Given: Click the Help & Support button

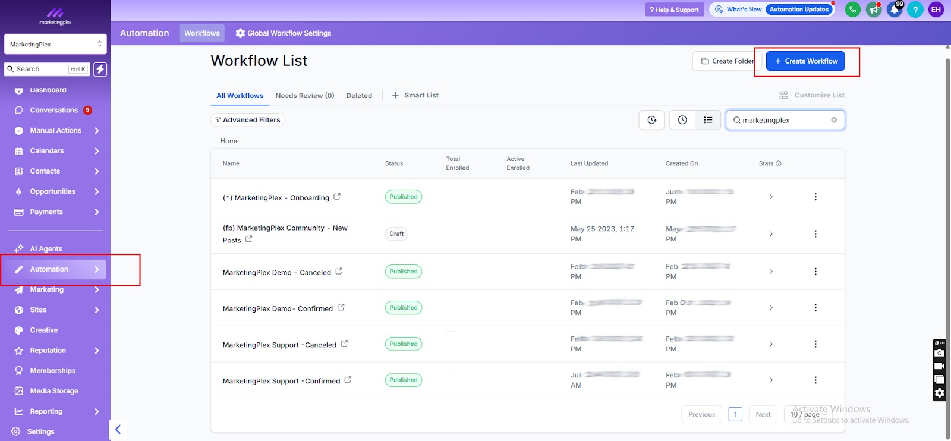Looking at the screenshot, I should pos(674,10).
